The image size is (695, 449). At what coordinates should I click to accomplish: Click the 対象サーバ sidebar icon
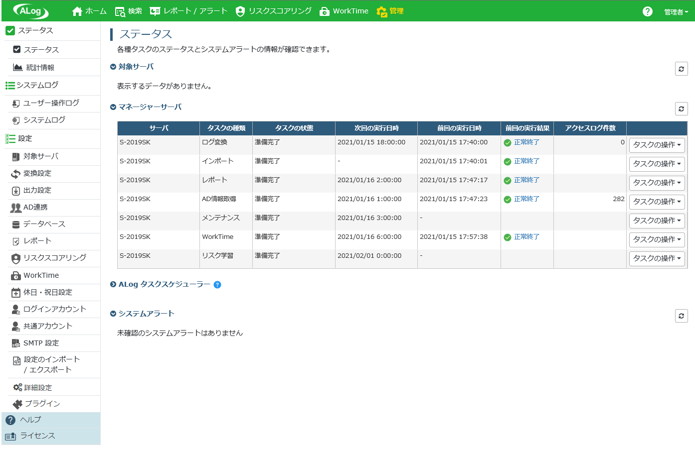16,157
